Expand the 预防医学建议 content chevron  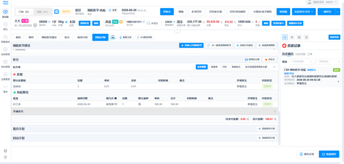pos(274,50)
